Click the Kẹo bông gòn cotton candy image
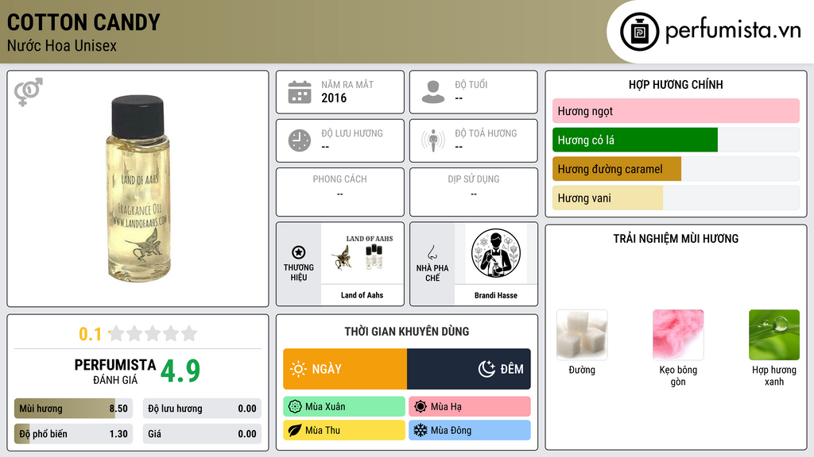Screen dimensions: 814x457 (678, 335)
